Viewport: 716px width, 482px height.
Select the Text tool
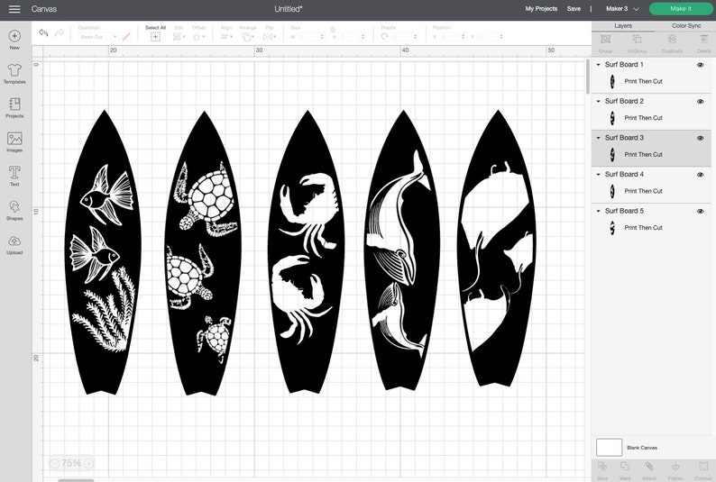point(14,172)
